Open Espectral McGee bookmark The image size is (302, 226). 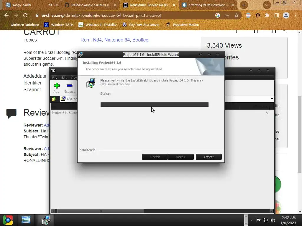click(x=182, y=25)
